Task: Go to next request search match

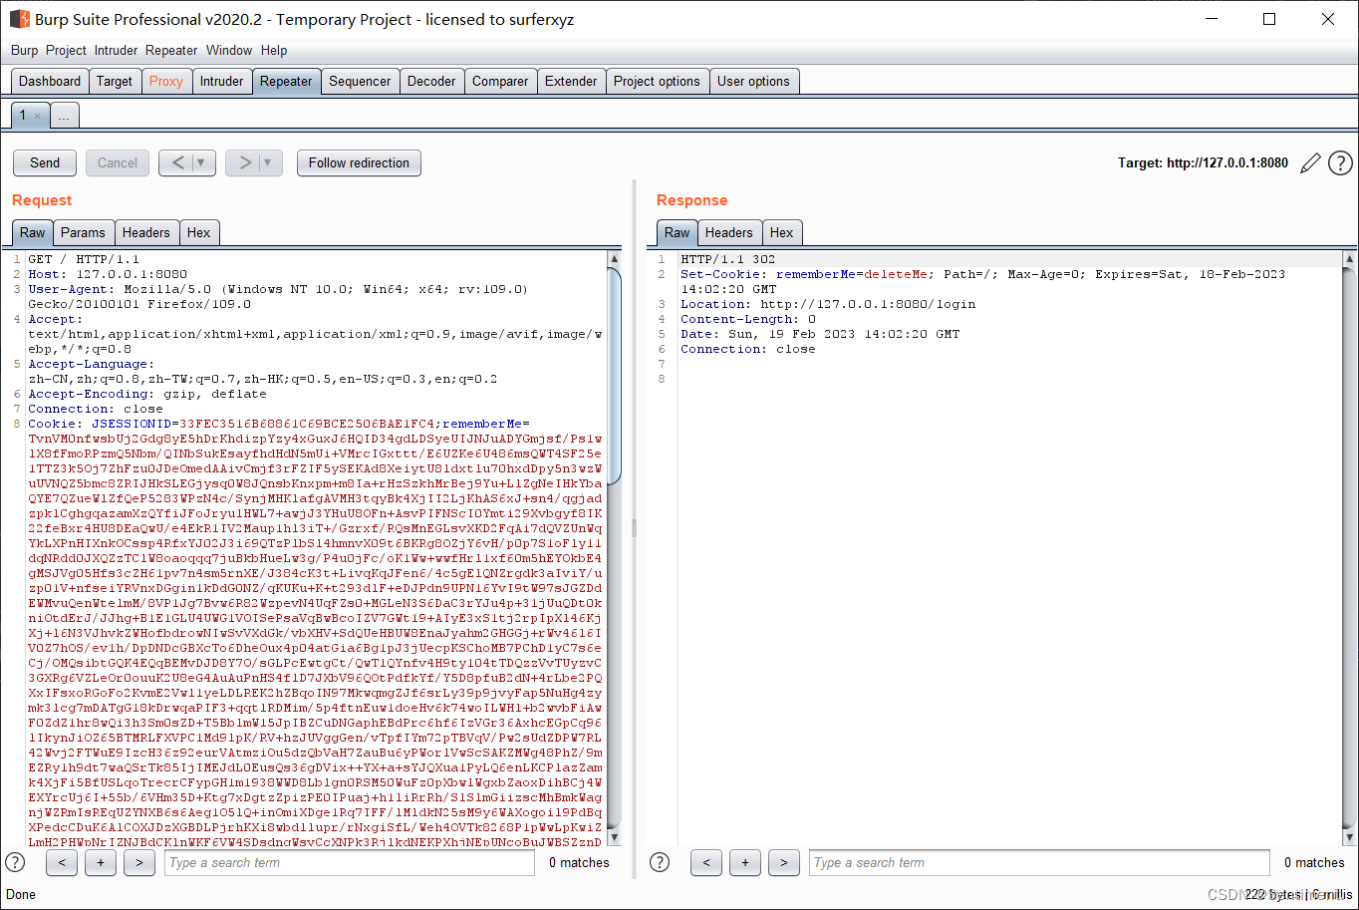Action: [139, 863]
